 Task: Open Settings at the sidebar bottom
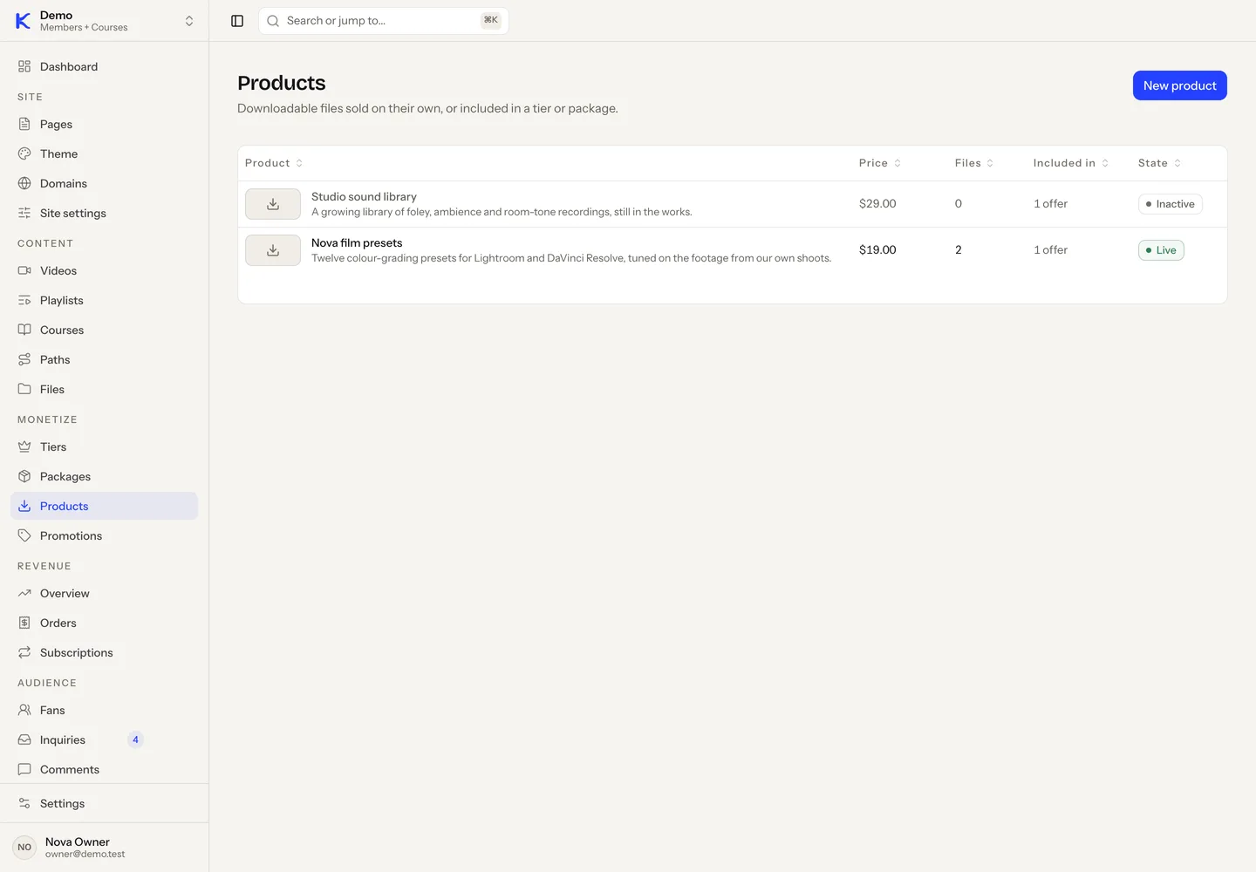[x=105, y=803]
